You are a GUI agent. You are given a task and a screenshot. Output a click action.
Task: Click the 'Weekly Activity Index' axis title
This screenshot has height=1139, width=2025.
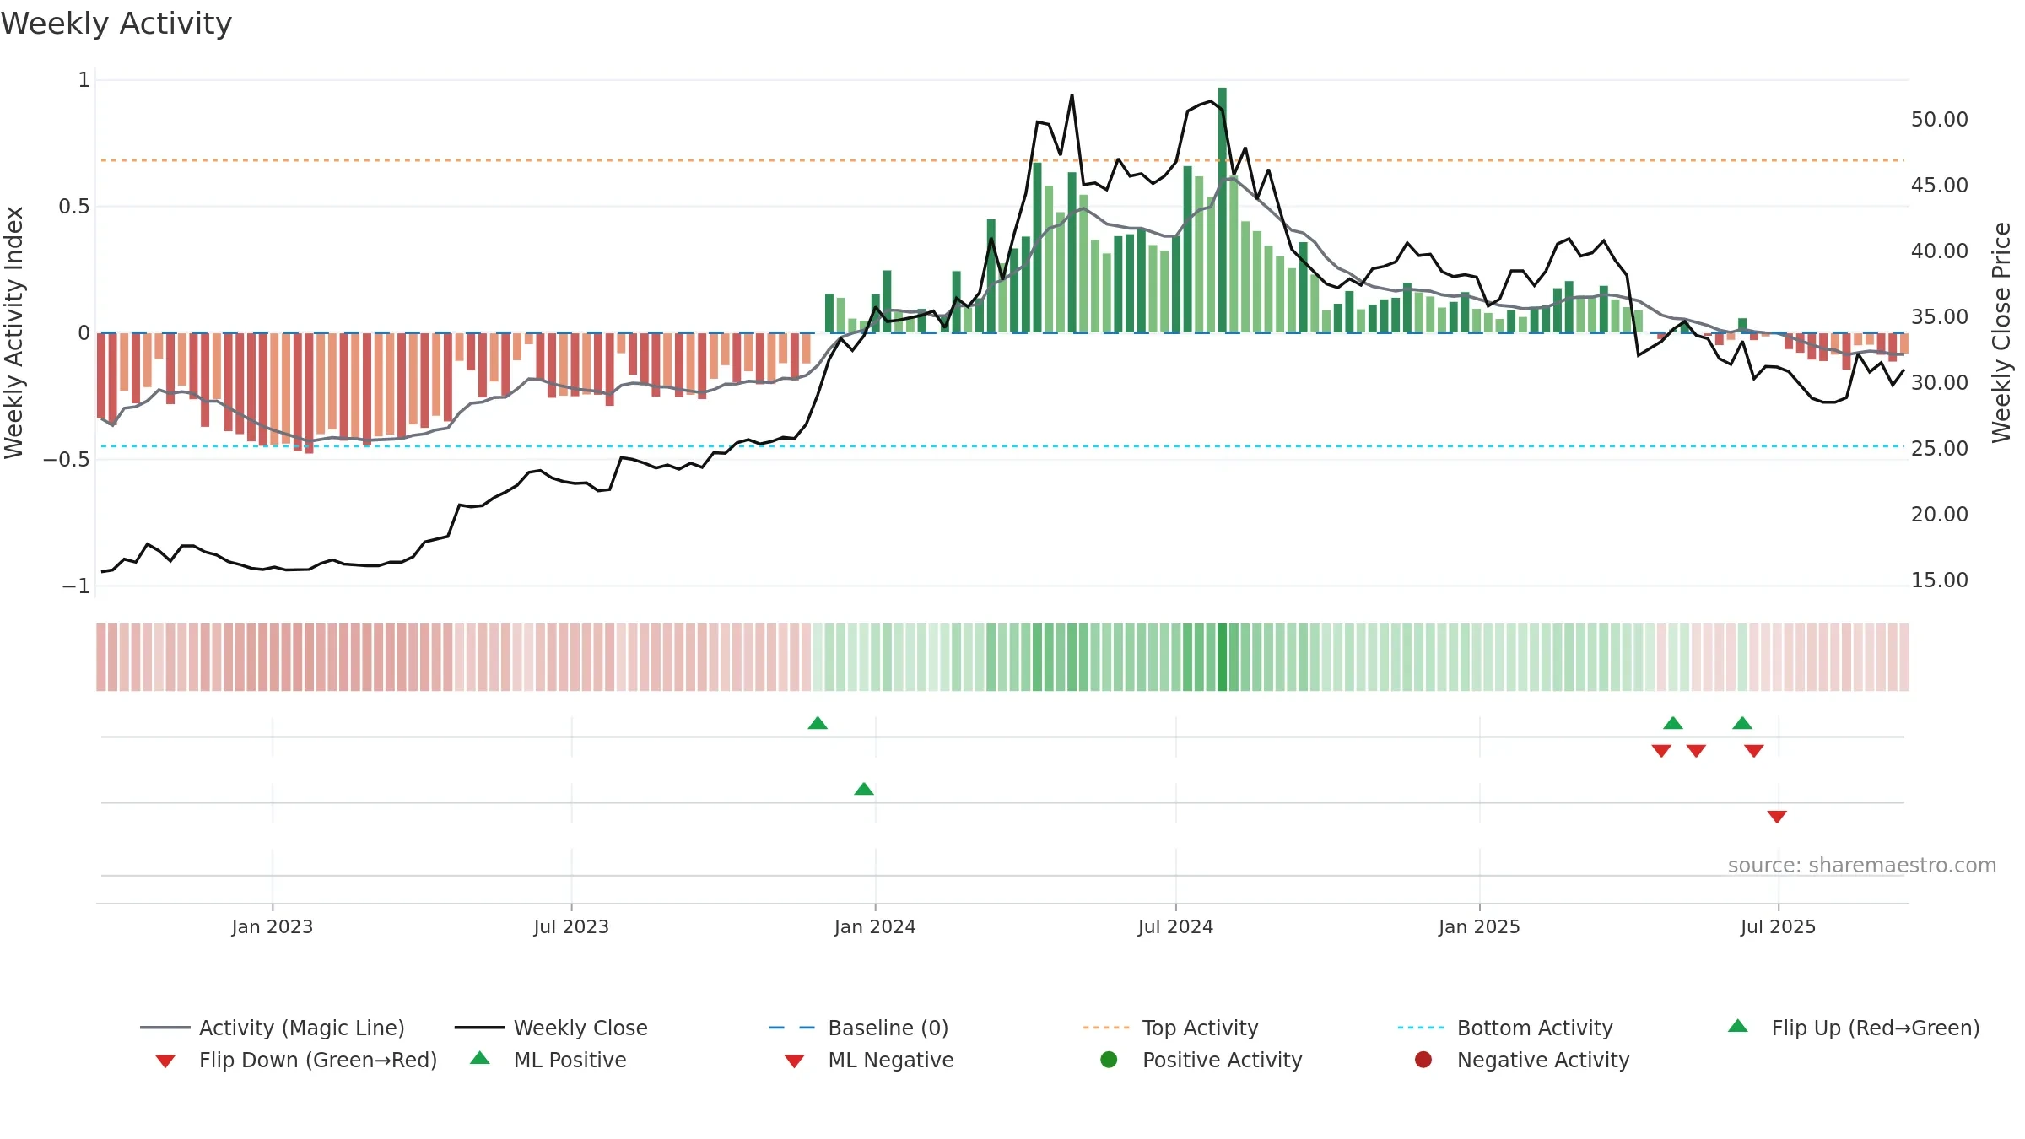point(13,333)
